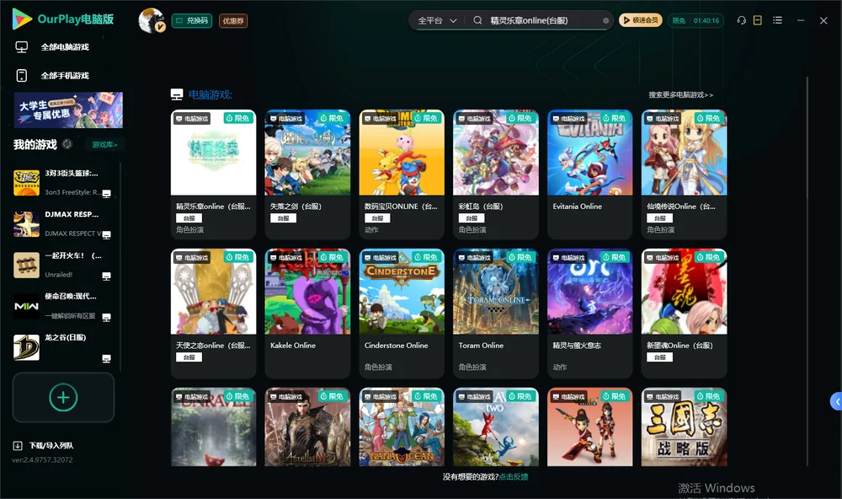Clear the search text with the x icon

coord(605,20)
